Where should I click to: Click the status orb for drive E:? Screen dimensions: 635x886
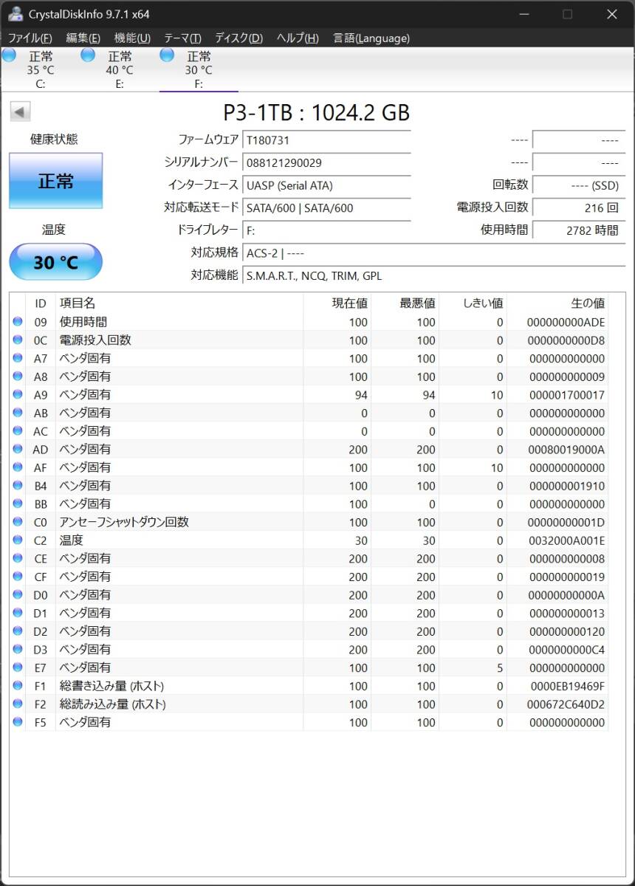(88, 55)
